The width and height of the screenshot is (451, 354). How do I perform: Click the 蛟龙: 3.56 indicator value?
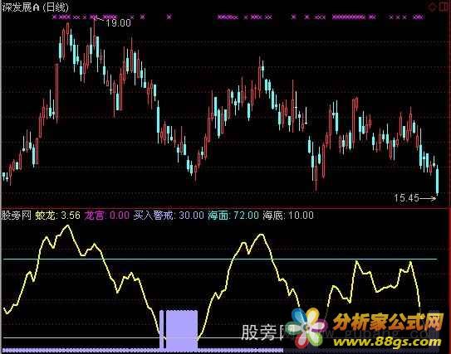(58, 216)
